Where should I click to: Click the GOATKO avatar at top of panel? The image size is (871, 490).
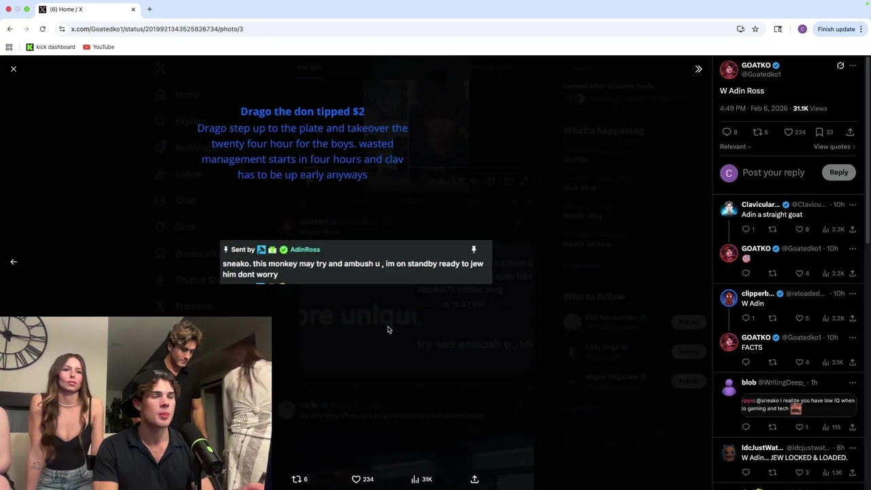pyautogui.click(x=729, y=69)
